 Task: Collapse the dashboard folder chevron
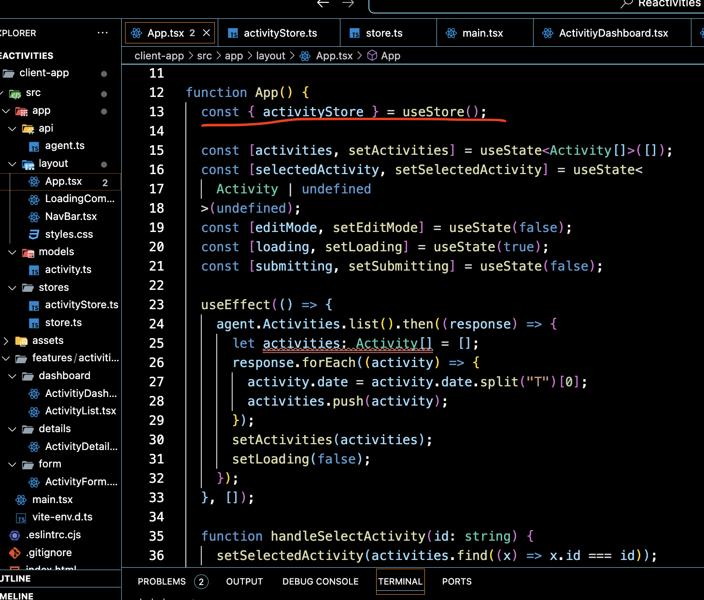13,376
